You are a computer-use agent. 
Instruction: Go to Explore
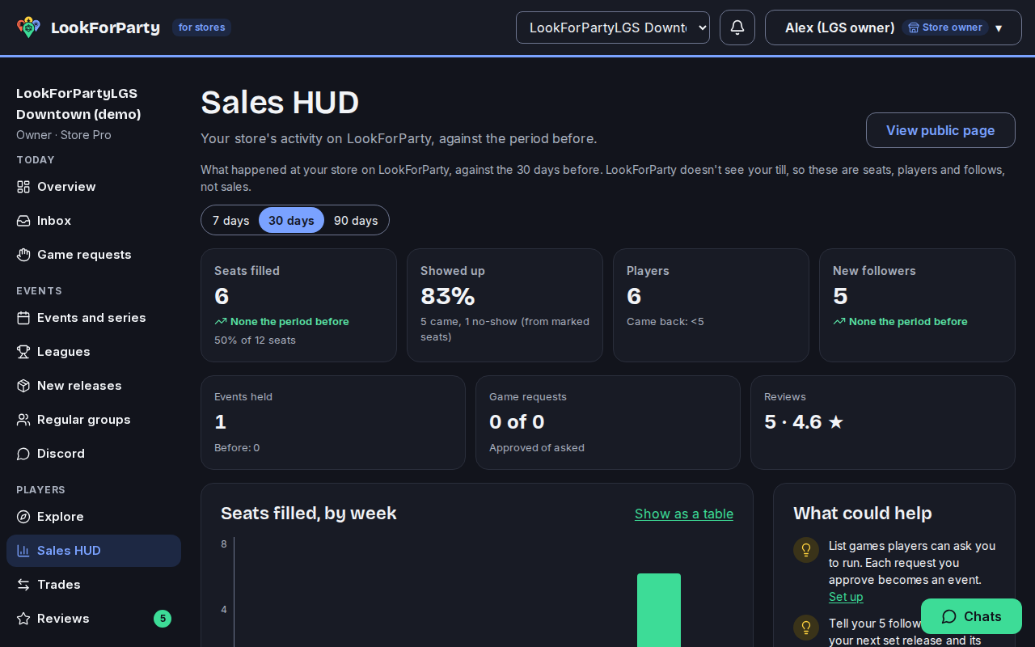(x=94, y=517)
